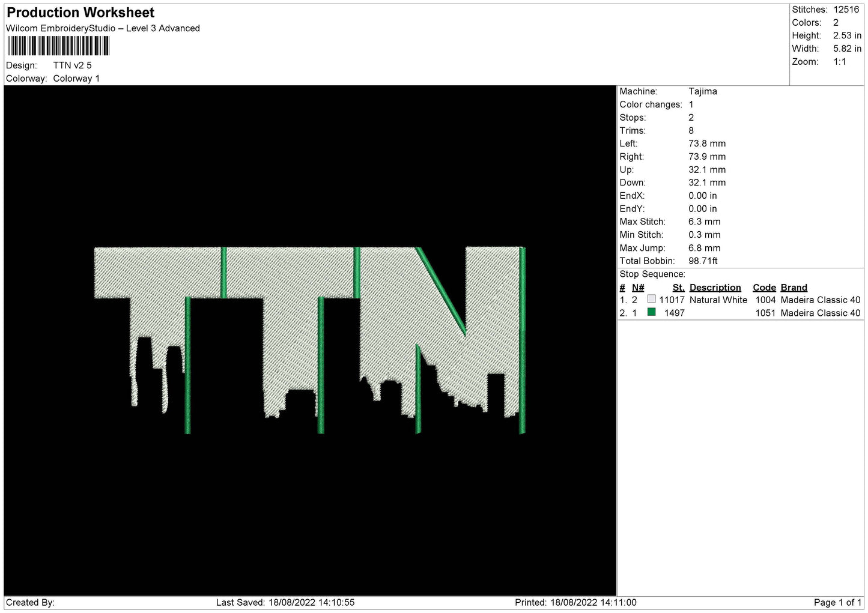This screenshot has height=613, width=868.
Task: Click 'Madeira Classic 40' in the 1051 row
Action: tap(821, 313)
